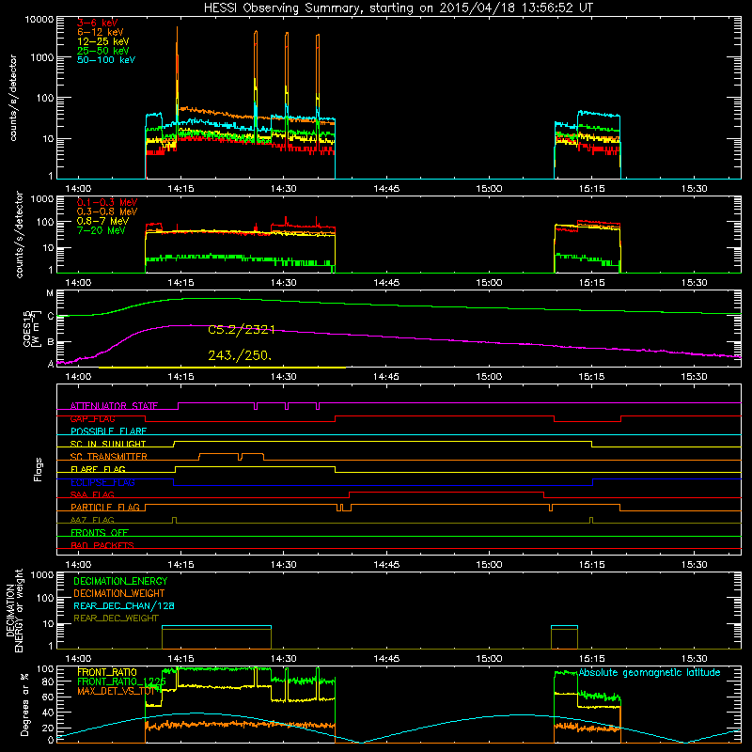Click the AAZ_FLAG label
This screenshot has height=752, width=752.
[92, 521]
